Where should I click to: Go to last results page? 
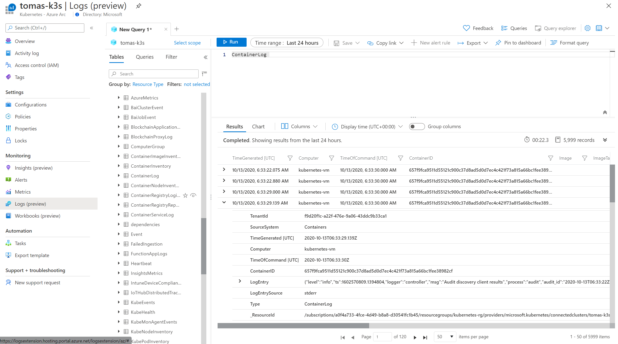coord(425,337)
